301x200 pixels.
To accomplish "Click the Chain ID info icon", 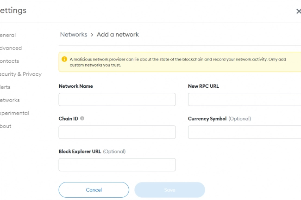I will pos(82,119).
